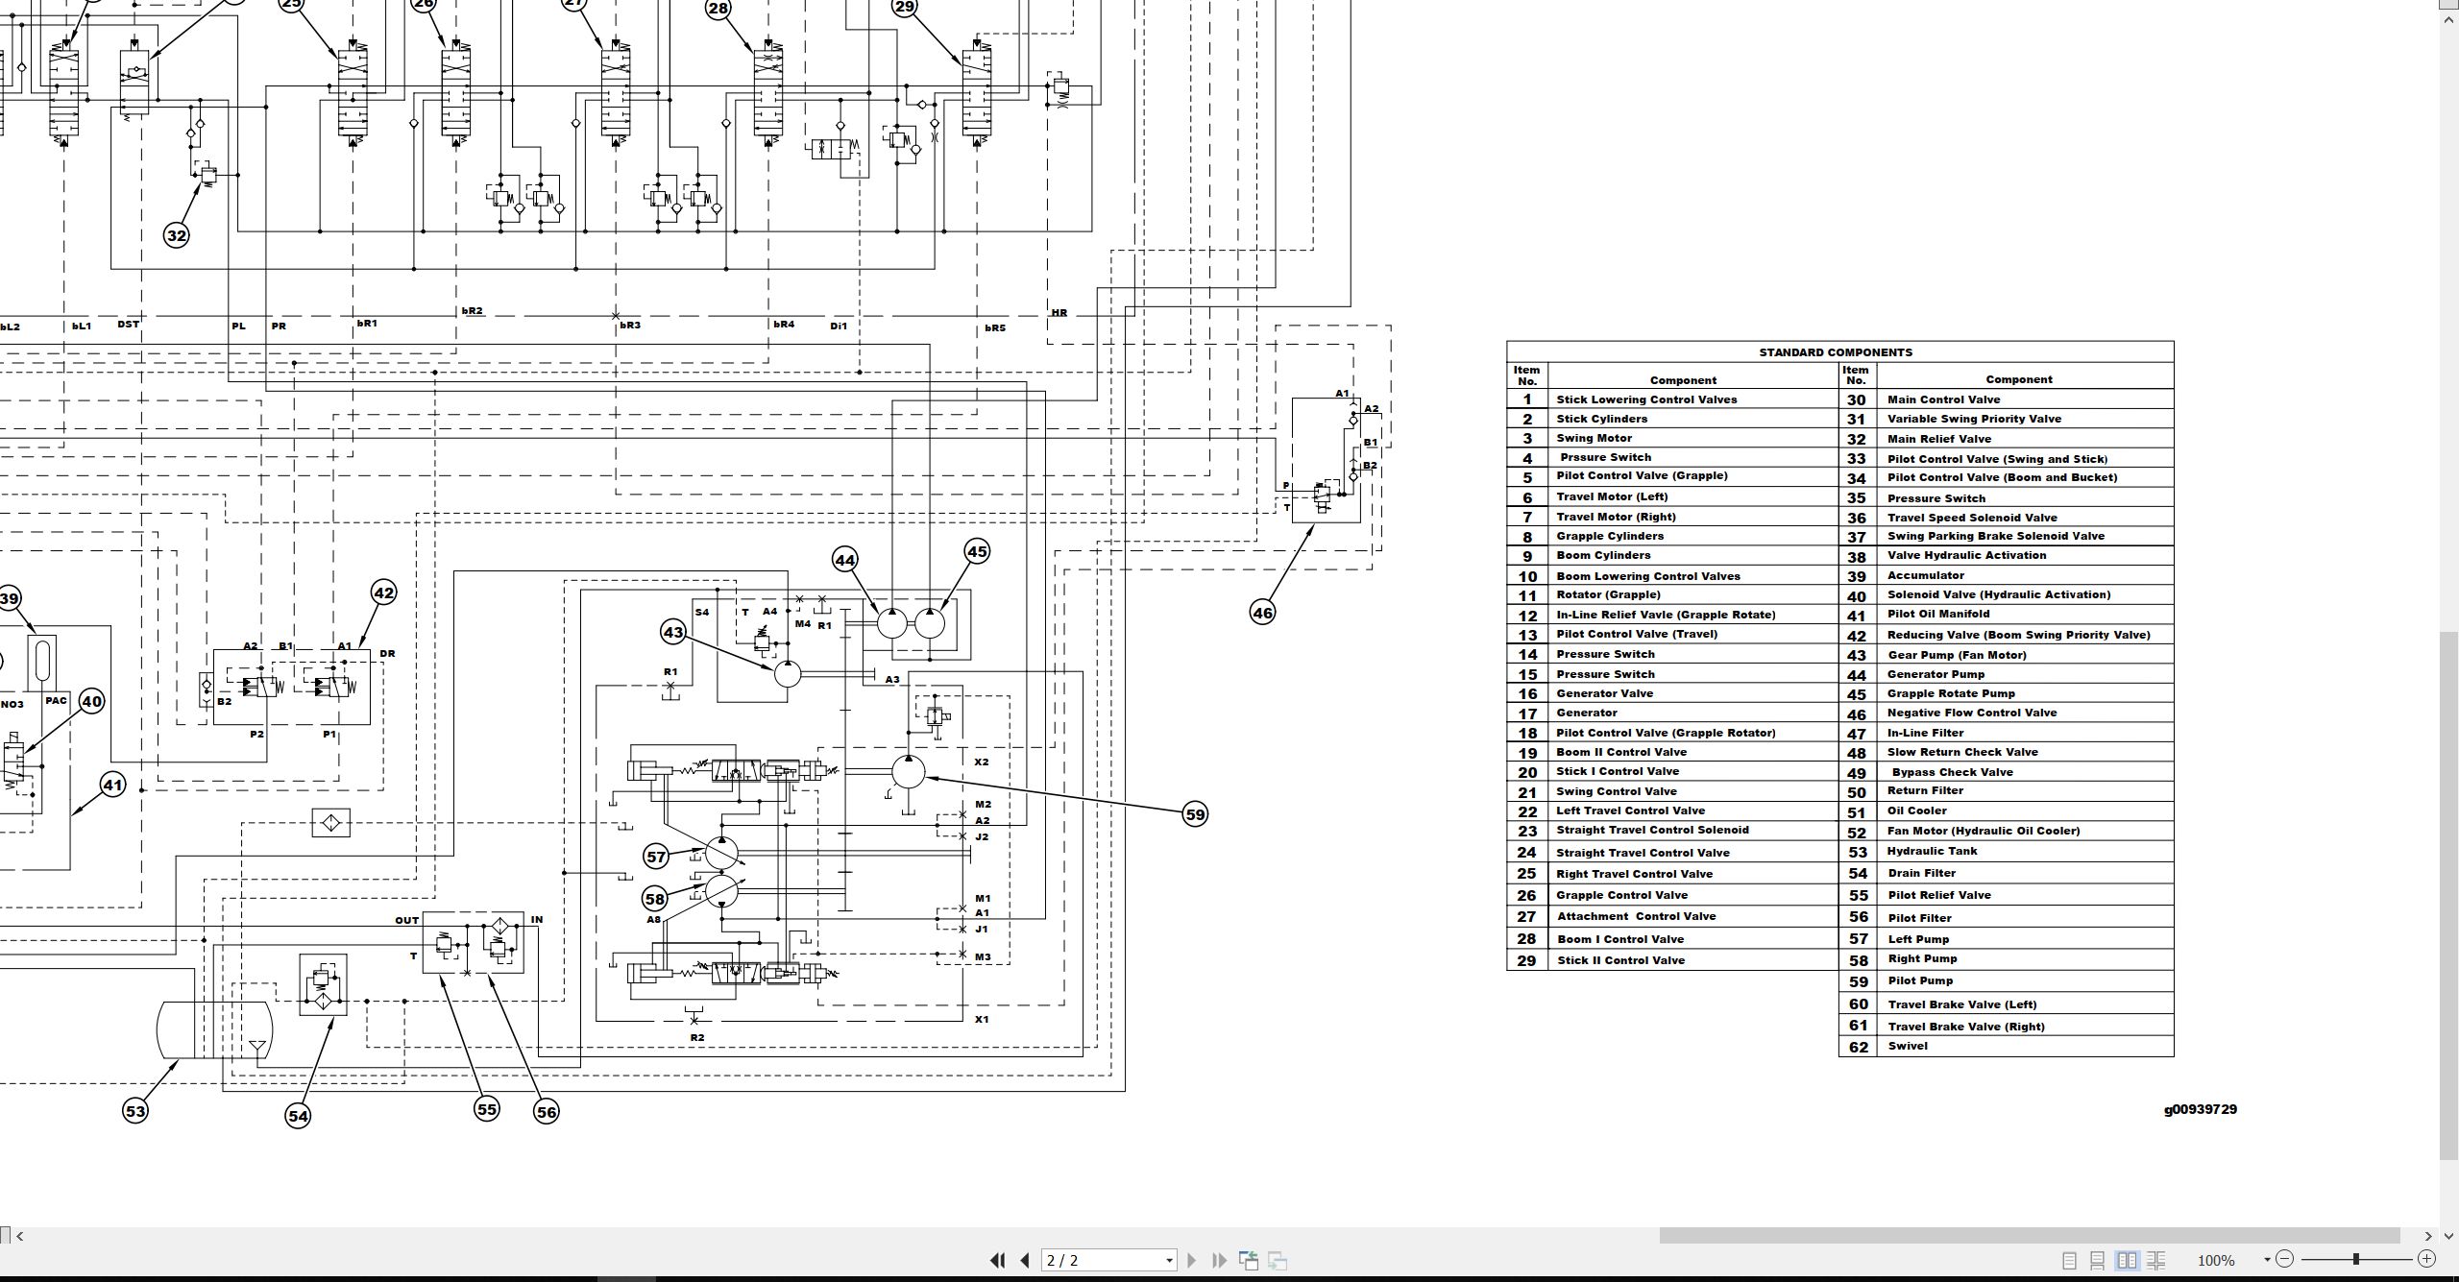The height and width of the screenshot is (1282, 2459).
Task: Click callout 55 for Pilot Relief Valve
Action: tap(487, 1109)
